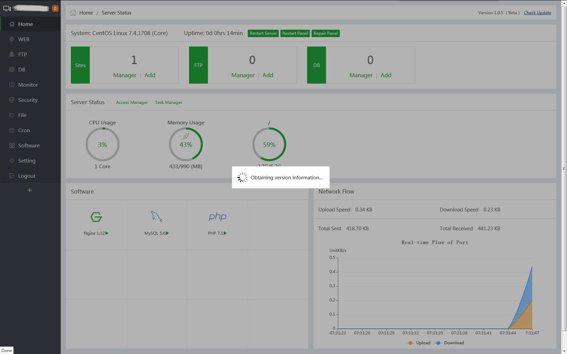Click the rocket icon in Memory Usage

pyautogui.click(x=186, y=136)
